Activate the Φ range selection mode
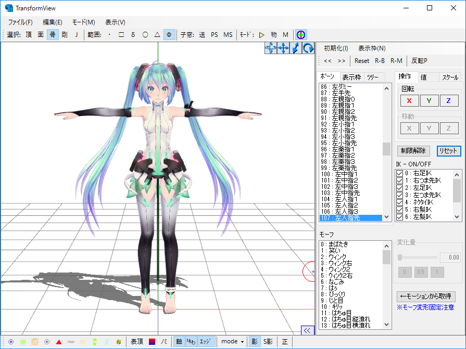466x349 pixels. tap(168, 35)
